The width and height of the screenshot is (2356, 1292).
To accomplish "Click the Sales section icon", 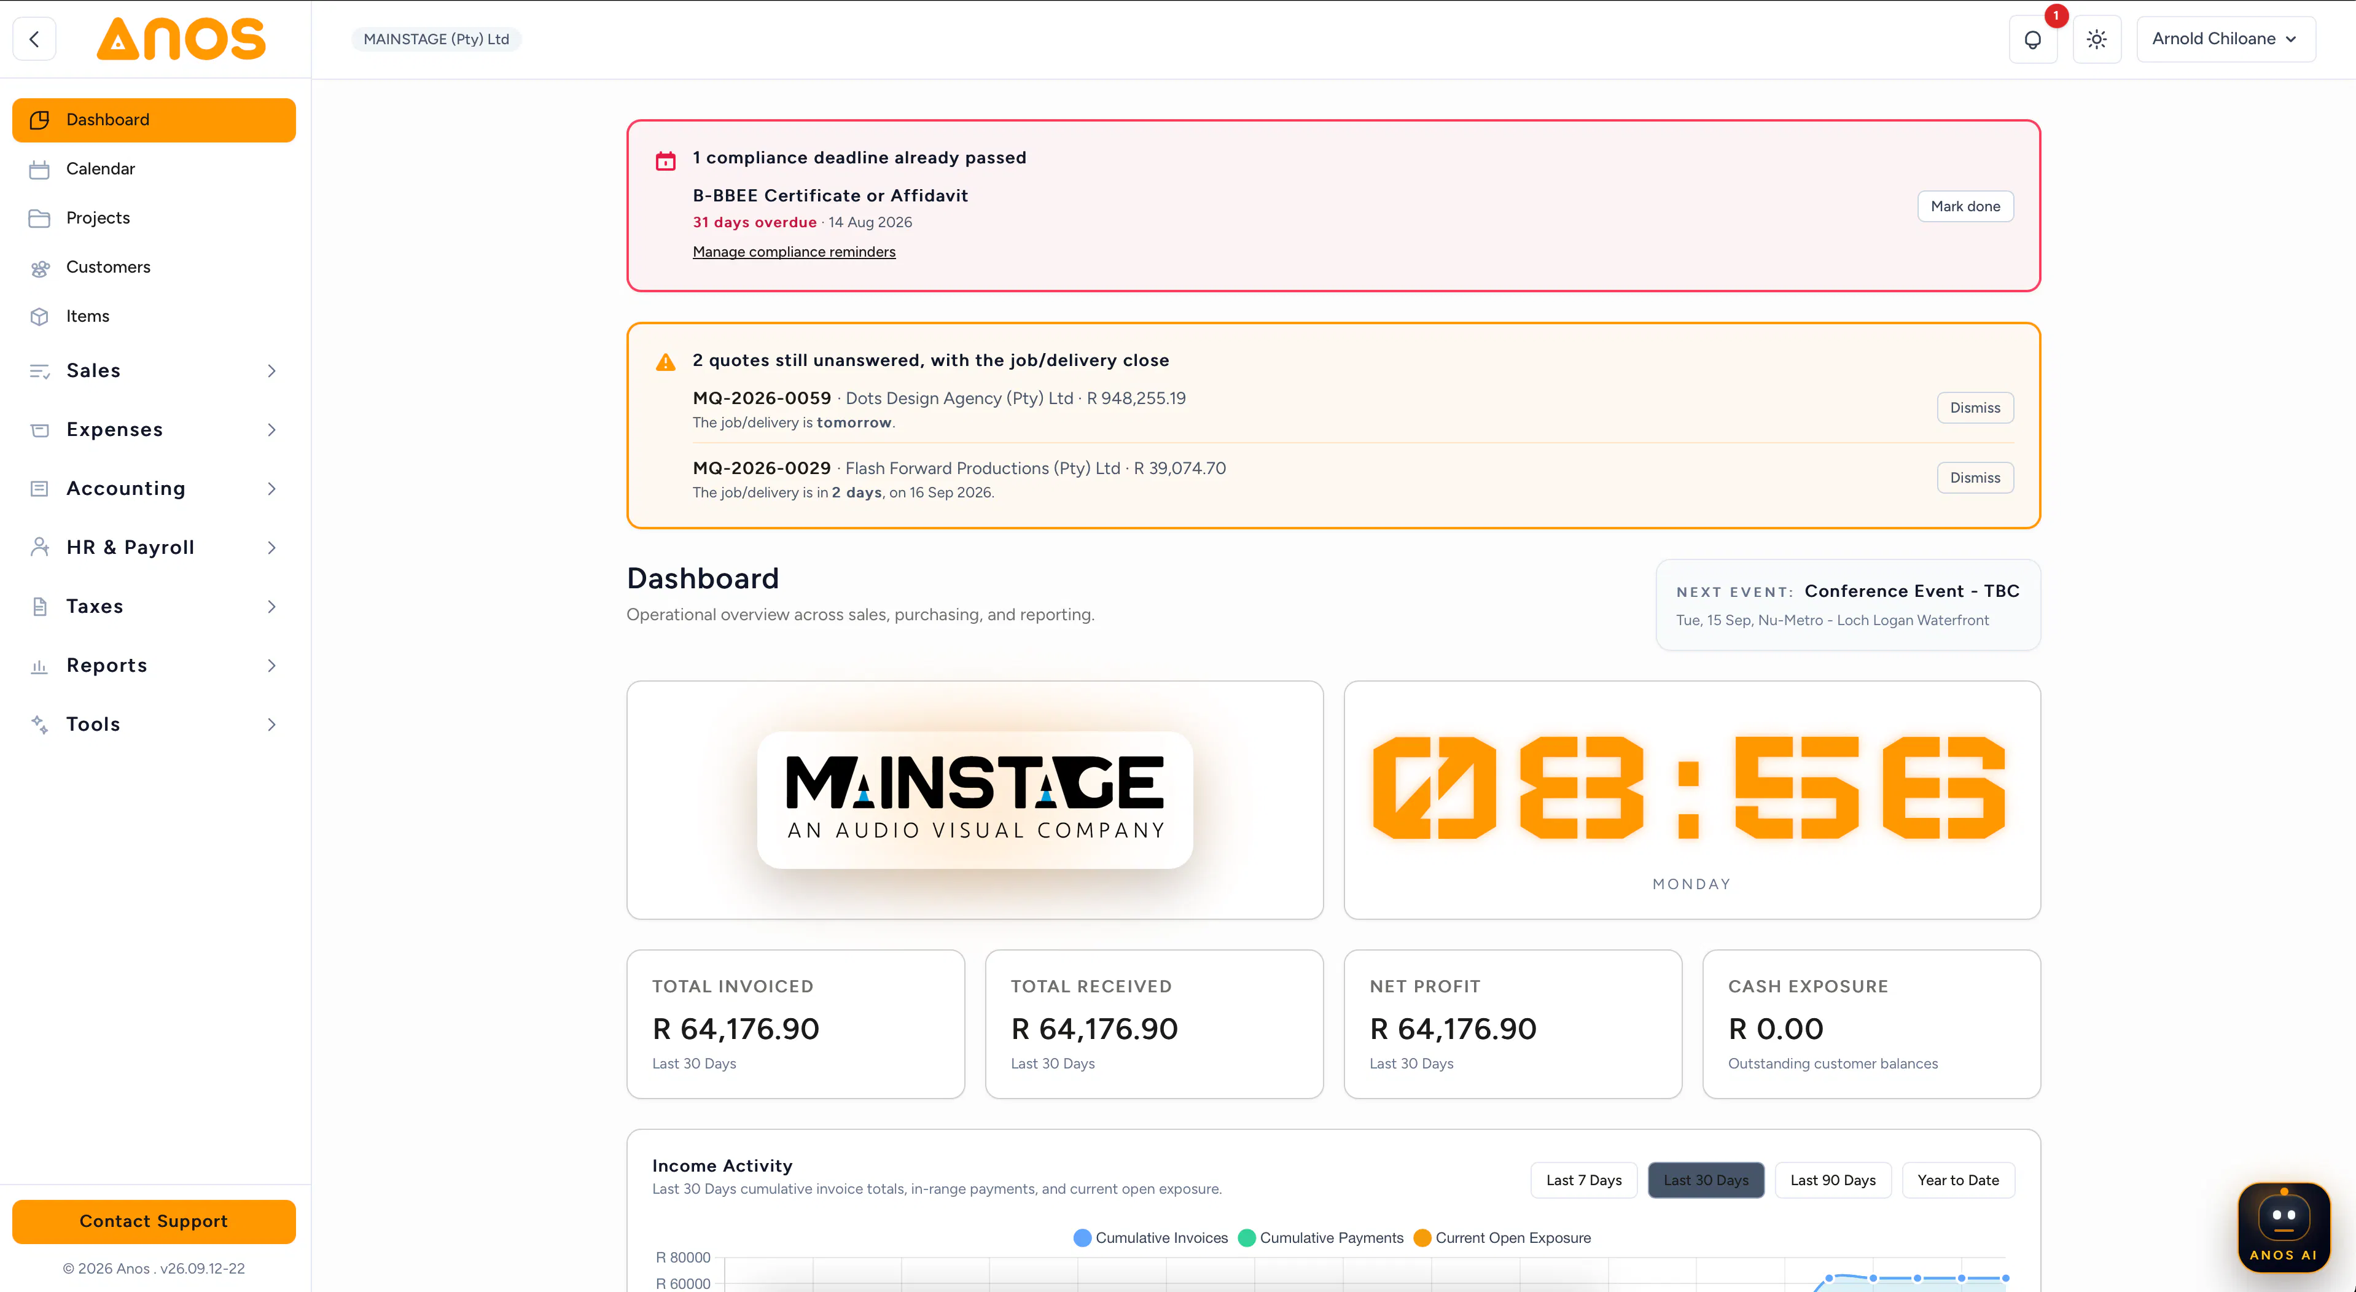I will (x=39, y=372).
